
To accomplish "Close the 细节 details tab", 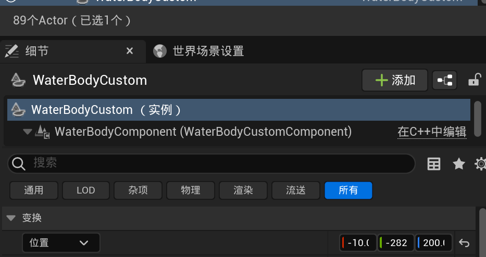I will pos(130,51).
